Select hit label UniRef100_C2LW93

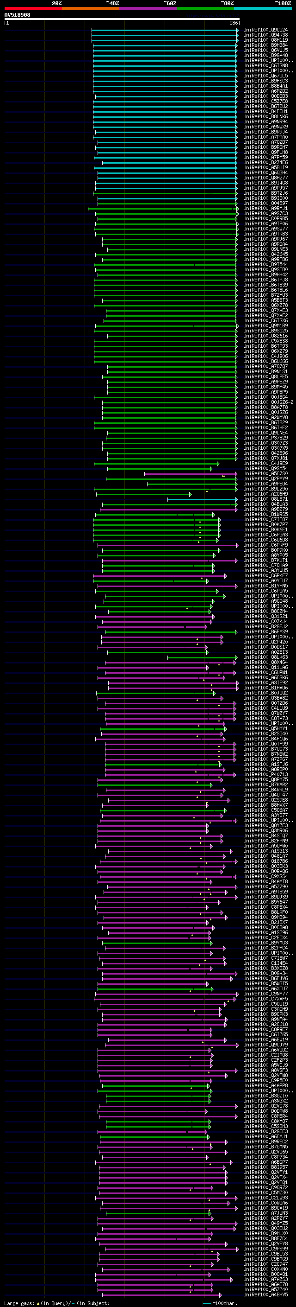pos(265,1198)
